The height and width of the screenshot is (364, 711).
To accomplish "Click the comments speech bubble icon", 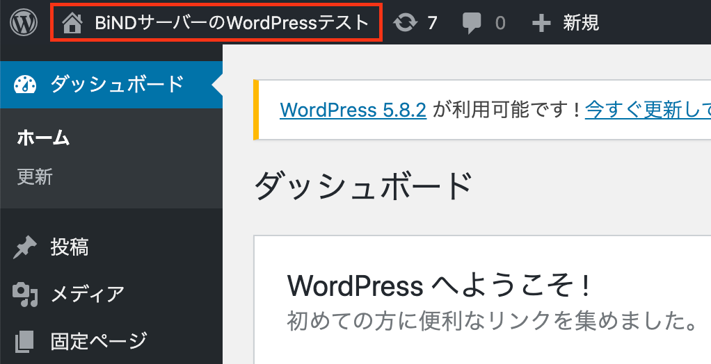I will (472, 24).
